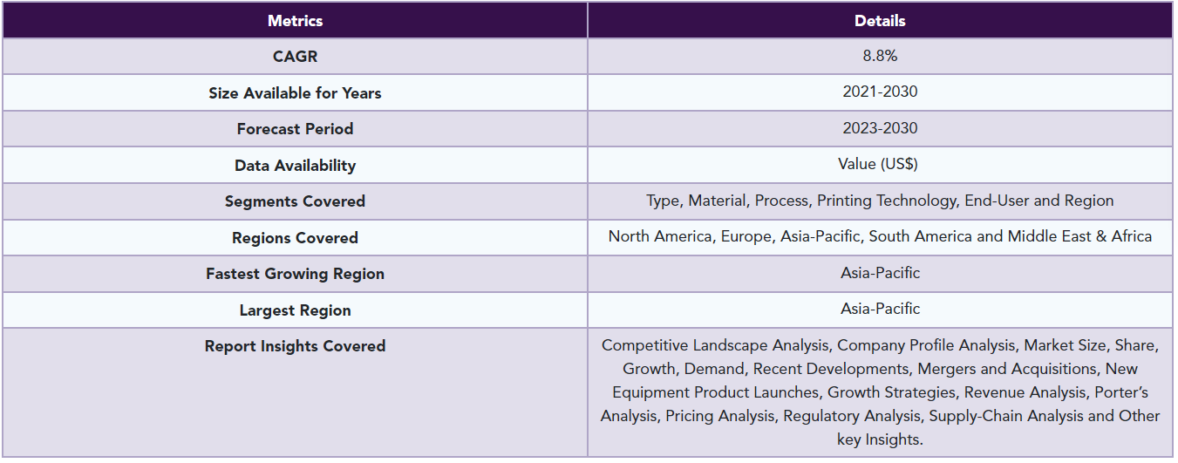Screen dimensions: 1178x463
Task: Select the Segments Covered label
Action: (x=295, y=201)
